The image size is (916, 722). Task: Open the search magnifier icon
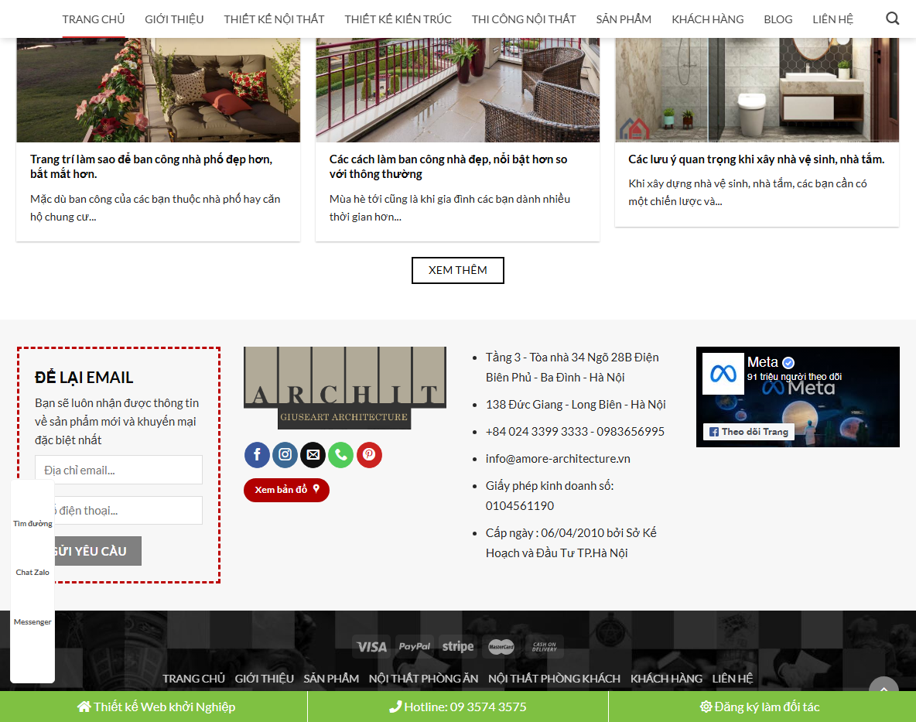pos(891,18)
